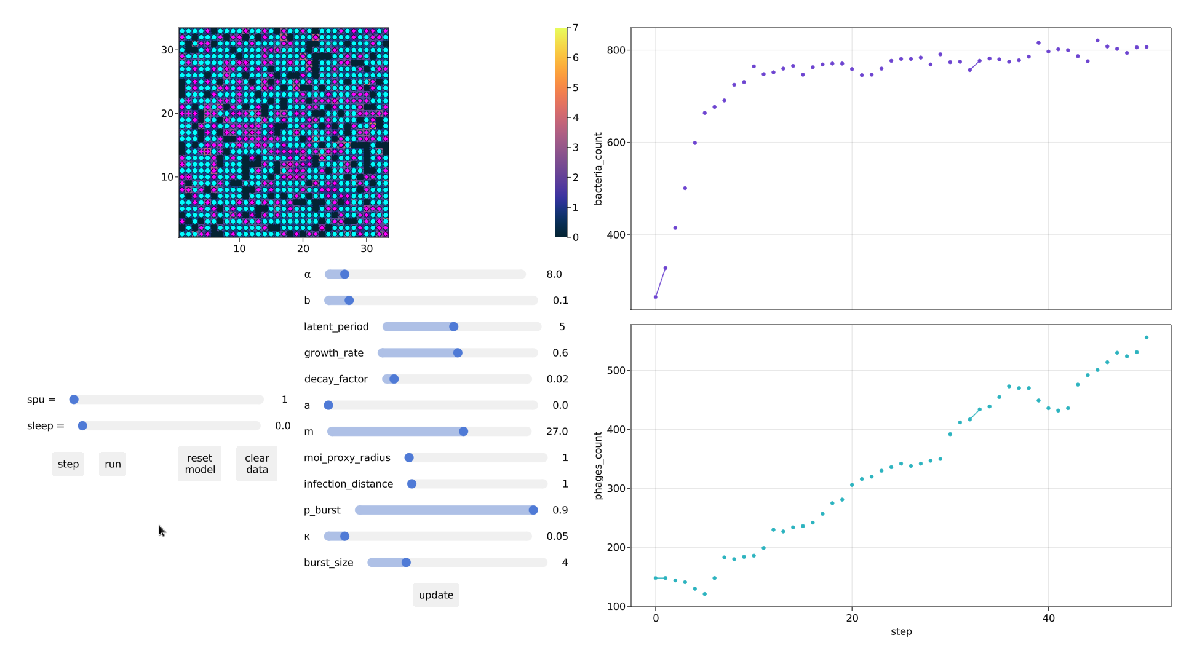Viewport: 1181px width, 664px height.
Task: Click the growth_rate value 0.6
Action: tap(560, 353)
